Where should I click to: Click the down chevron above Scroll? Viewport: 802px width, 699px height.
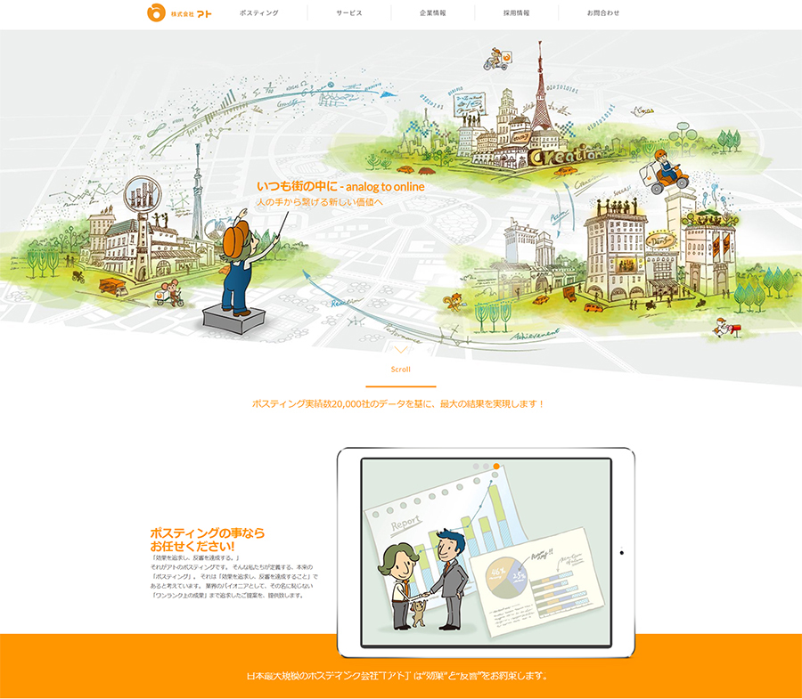[401, 350]
